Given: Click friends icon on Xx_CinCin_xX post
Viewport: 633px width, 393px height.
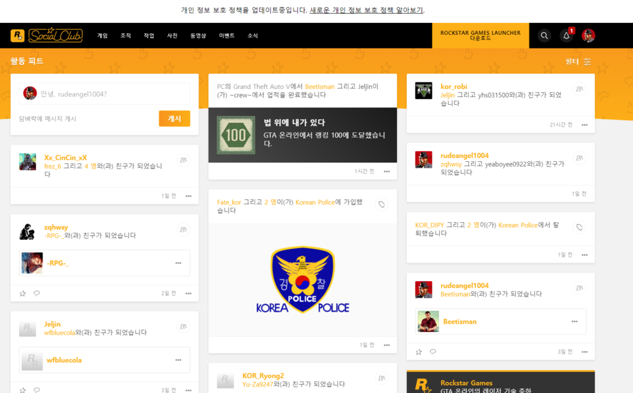Looking at the screenshot, I should pos(183,160).
